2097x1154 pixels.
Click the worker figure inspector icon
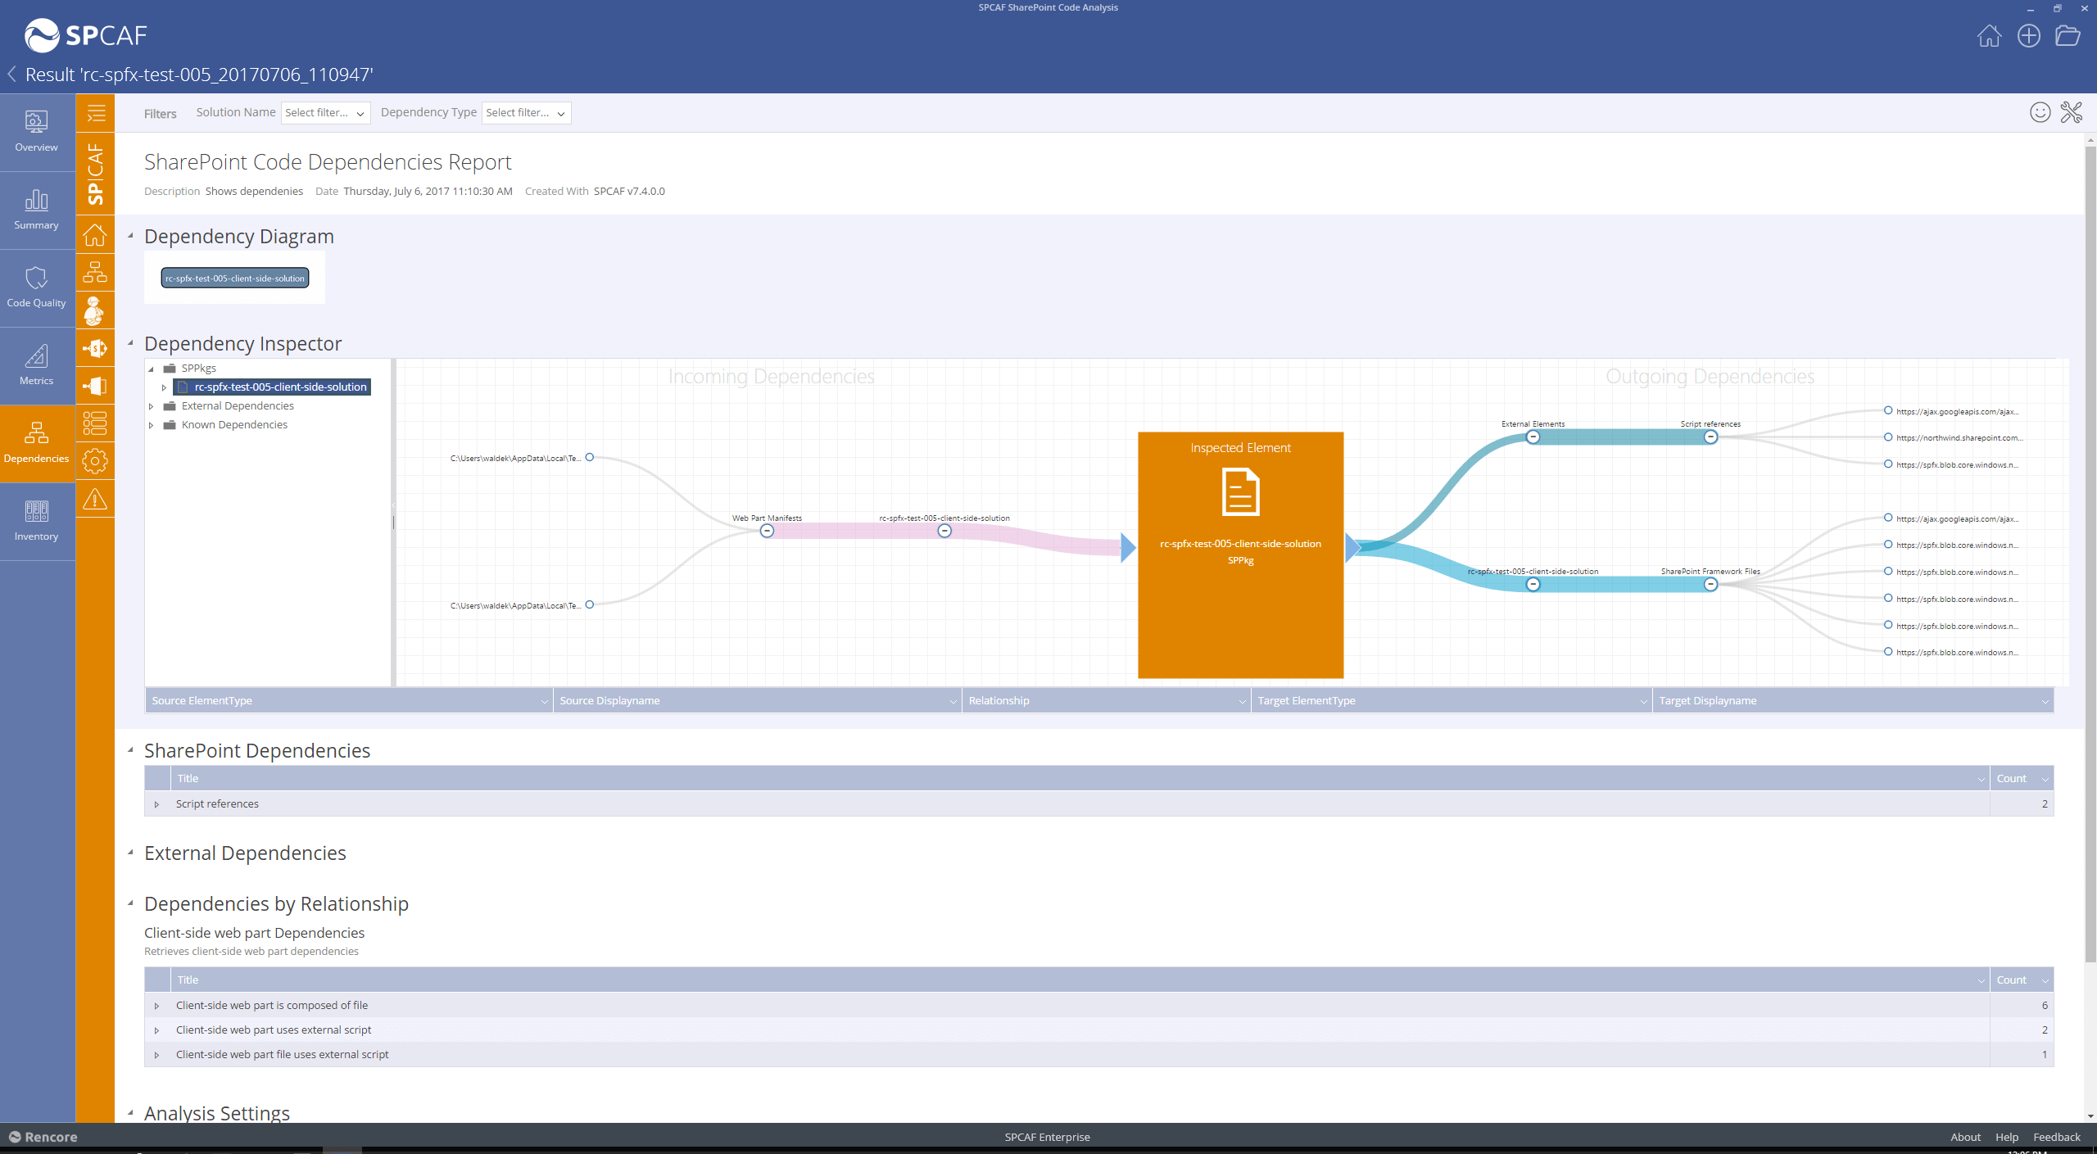(95, 310)
